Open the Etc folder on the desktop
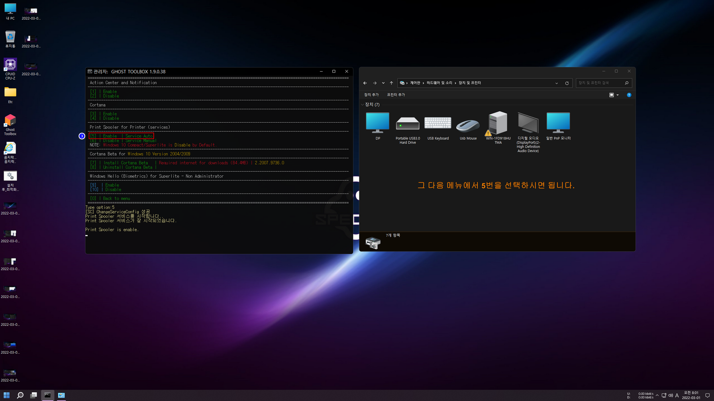Screen dimensions: 714x401 point(10,95)
